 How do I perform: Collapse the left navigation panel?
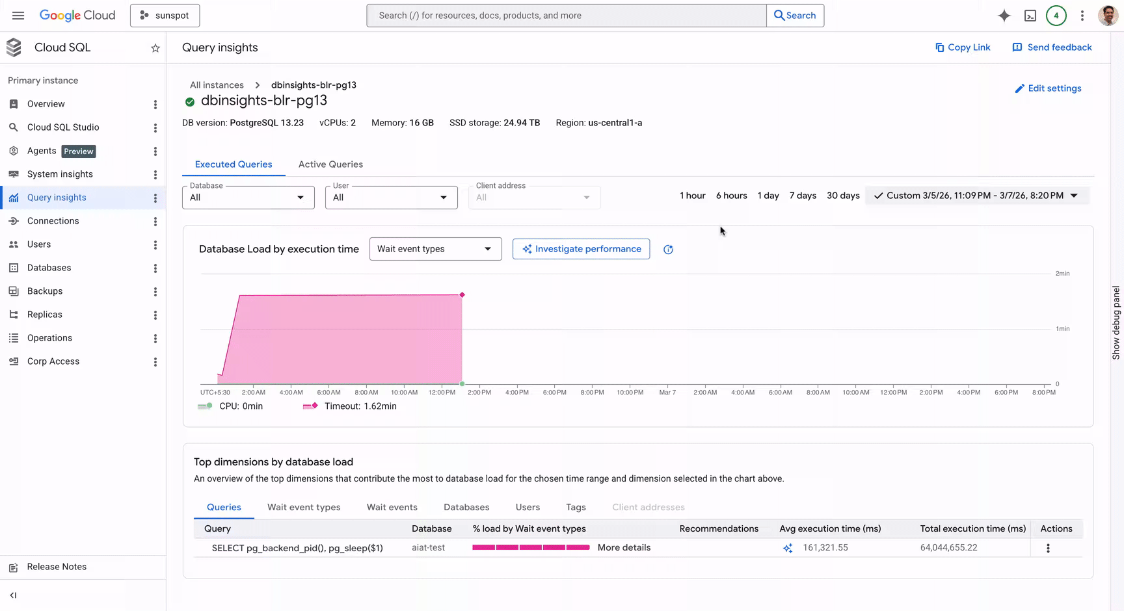tap(13, 595)
